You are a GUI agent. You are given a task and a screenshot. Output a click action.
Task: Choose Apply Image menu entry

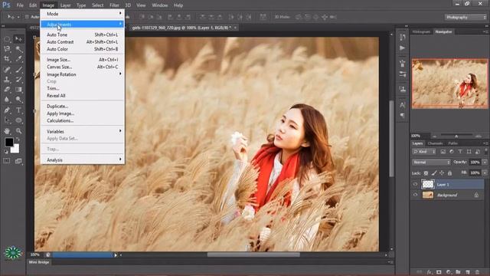pyautogui.click(x=83, y=113)
